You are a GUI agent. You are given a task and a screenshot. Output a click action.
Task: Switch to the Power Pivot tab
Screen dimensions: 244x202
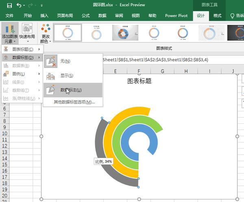coord(176,15)
